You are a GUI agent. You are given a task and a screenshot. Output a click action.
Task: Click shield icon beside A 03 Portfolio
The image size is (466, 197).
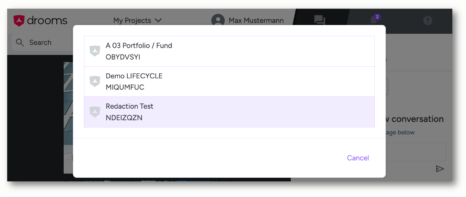point(95,51)
